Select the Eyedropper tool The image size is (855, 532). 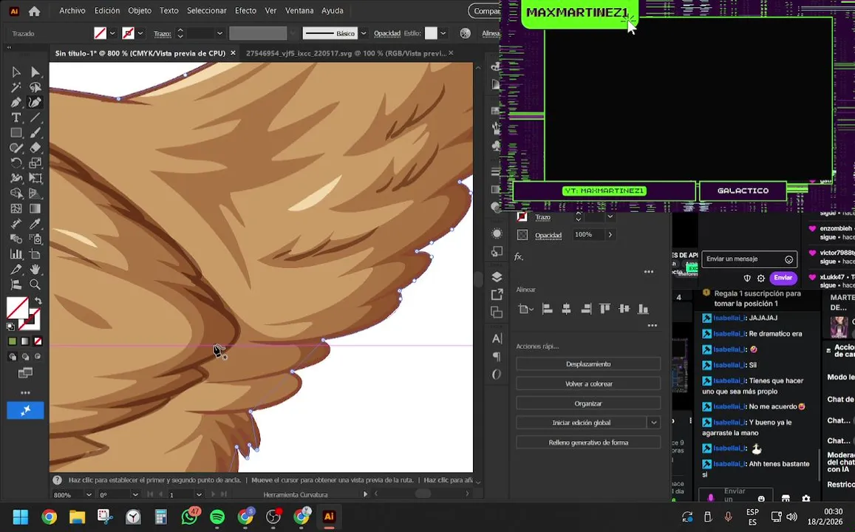[x=35, y=224]
